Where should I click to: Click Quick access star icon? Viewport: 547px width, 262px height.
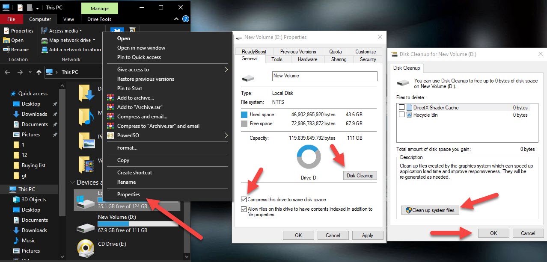point(13,94)
